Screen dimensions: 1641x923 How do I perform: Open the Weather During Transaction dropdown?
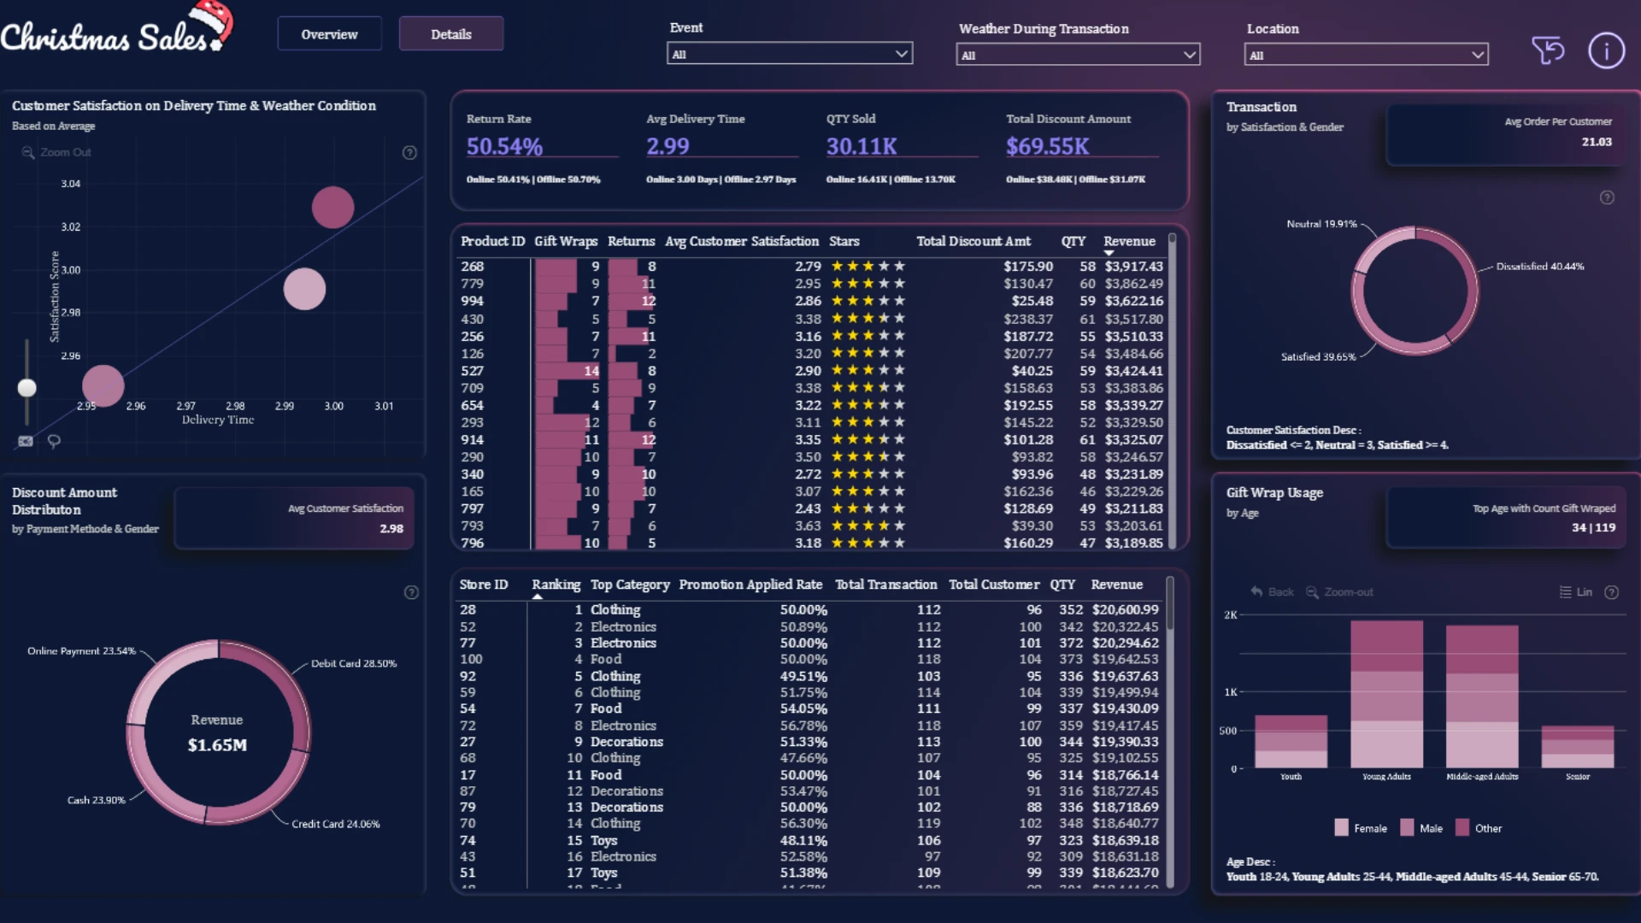tap(1078, 55)
